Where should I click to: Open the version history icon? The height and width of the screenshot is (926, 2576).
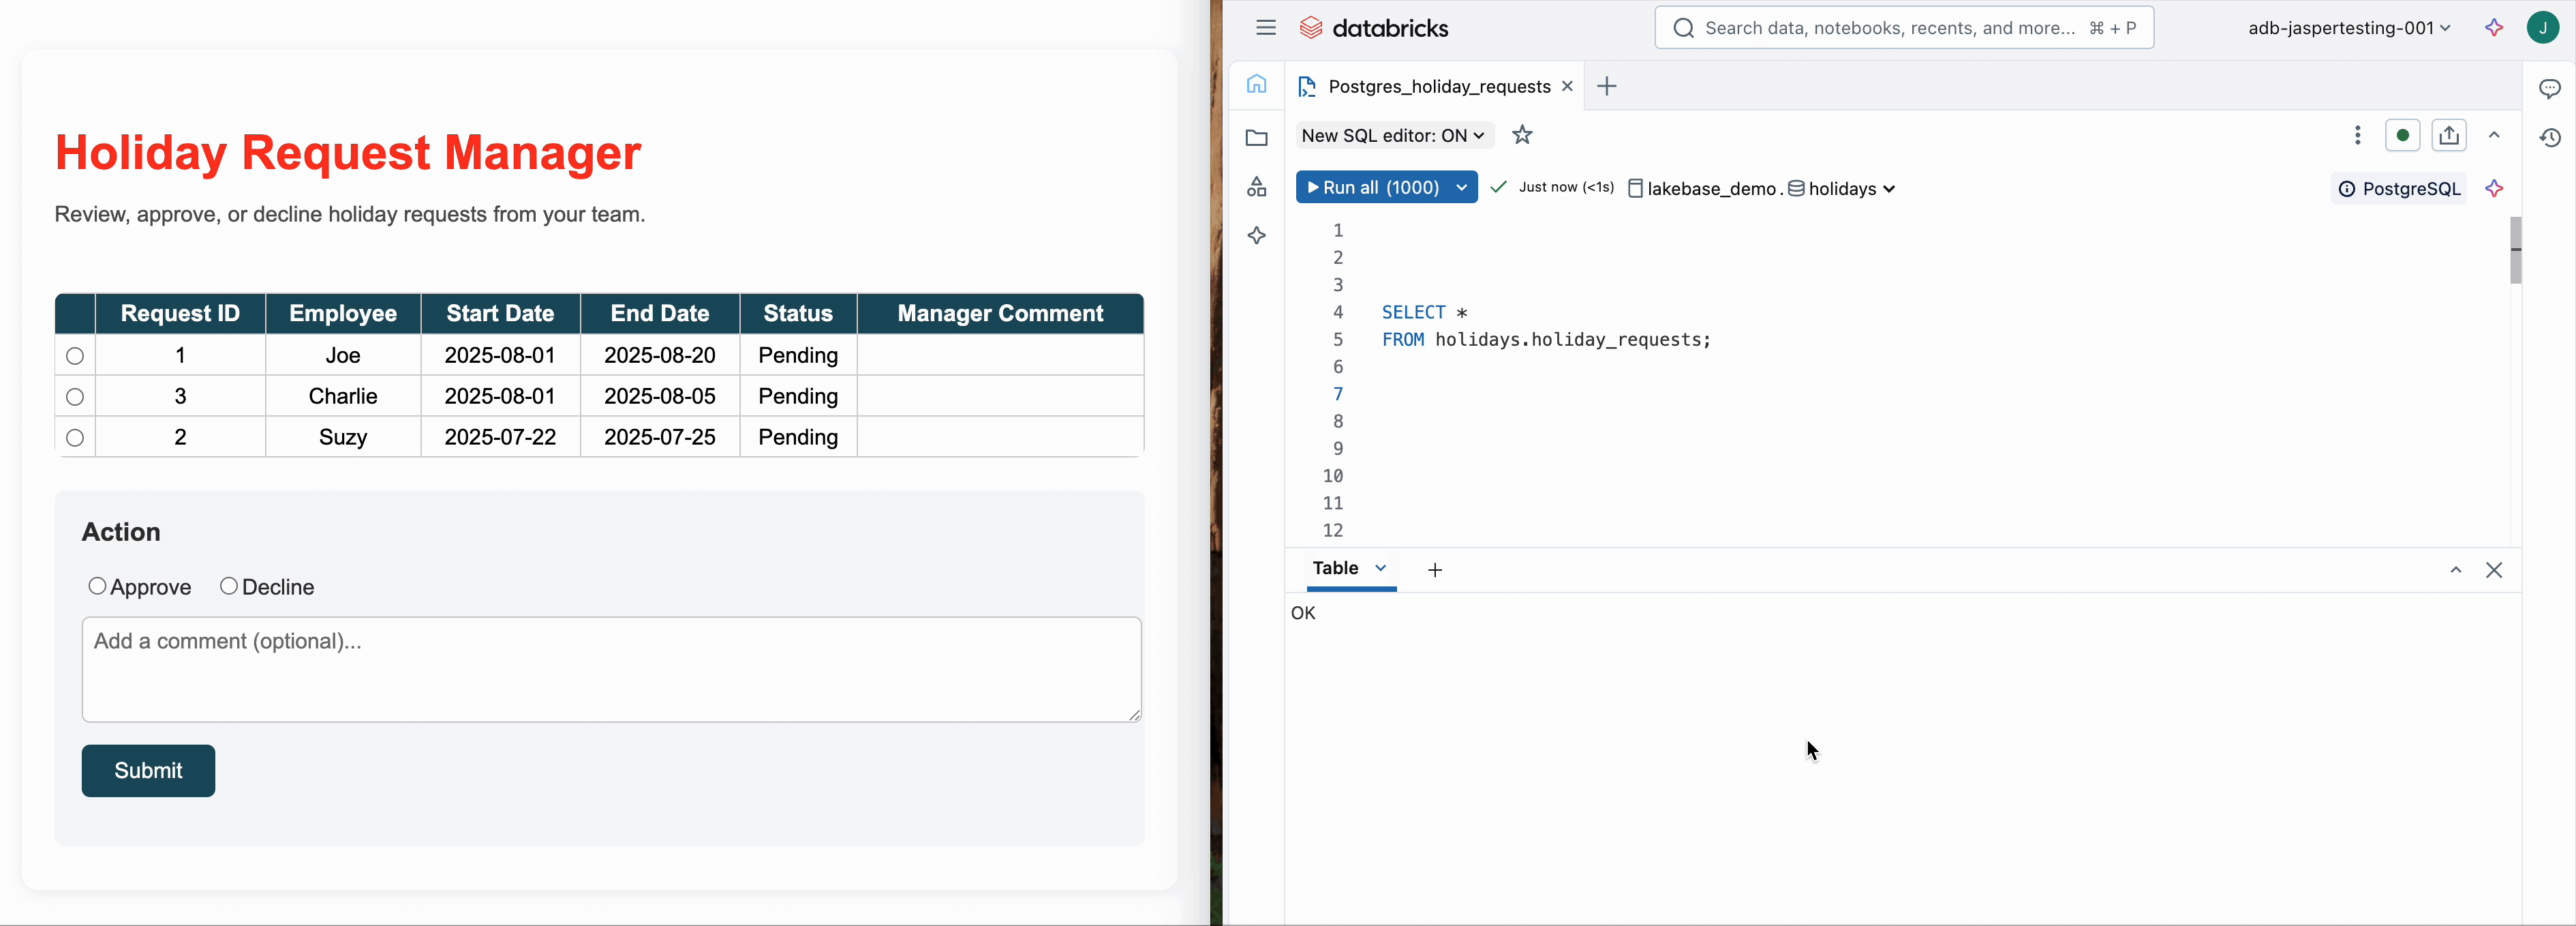(2549, 138)
